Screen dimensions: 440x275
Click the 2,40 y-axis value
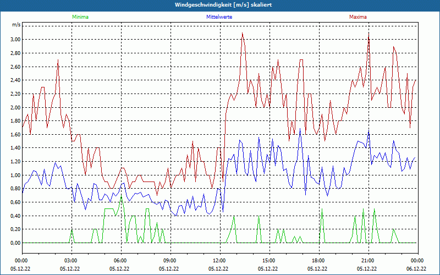pyautogui.click(x=16, y=80)
